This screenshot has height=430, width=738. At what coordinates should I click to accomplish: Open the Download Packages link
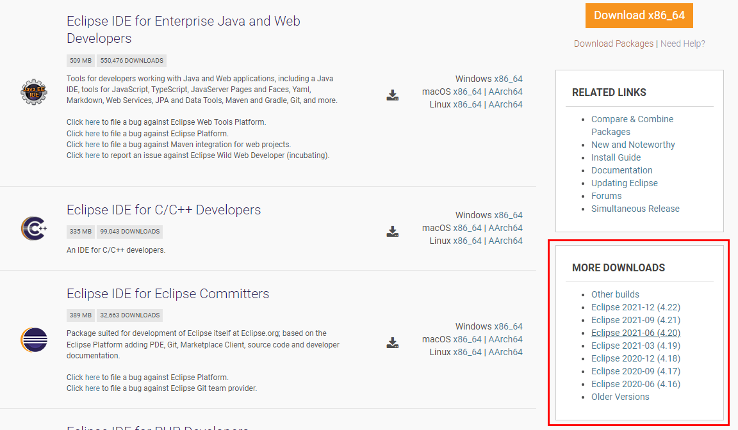[613, 44]
